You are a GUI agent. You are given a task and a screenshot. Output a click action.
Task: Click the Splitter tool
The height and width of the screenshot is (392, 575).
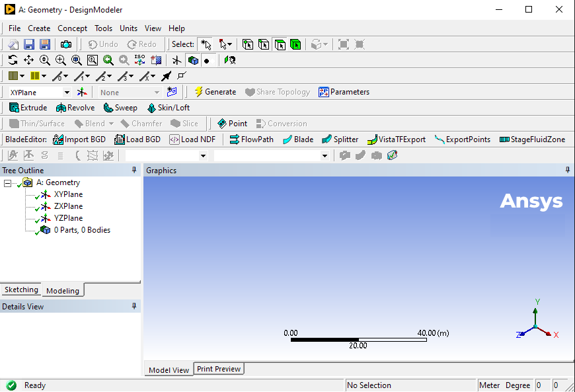340,139
